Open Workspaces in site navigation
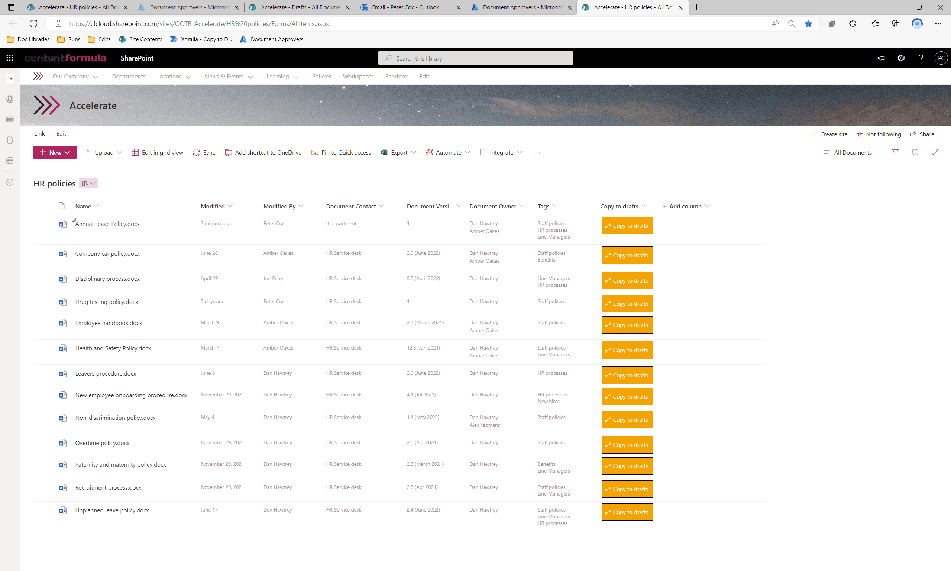The image size is (951, 571). coord(358,77)
